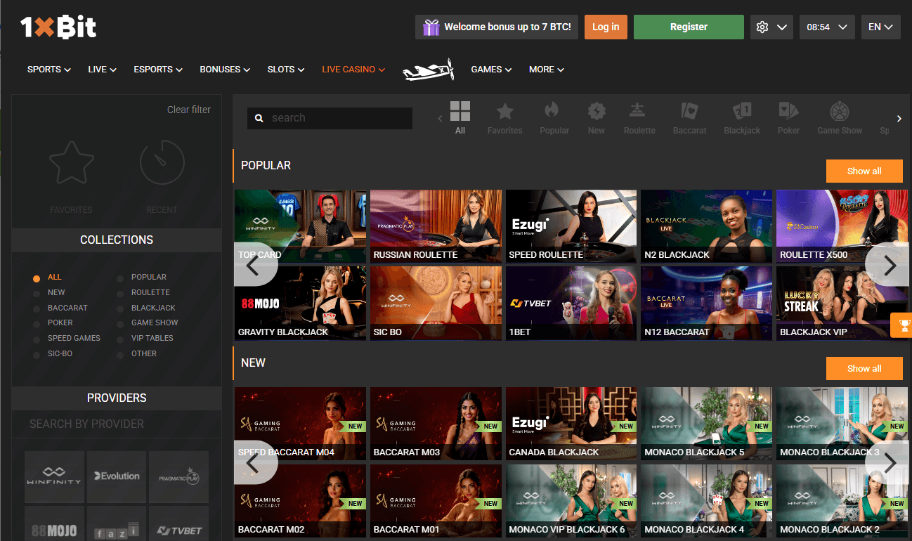Viewport: 912px width, 541px height.
Task: Click the game search field
Action: click(330, 118)
